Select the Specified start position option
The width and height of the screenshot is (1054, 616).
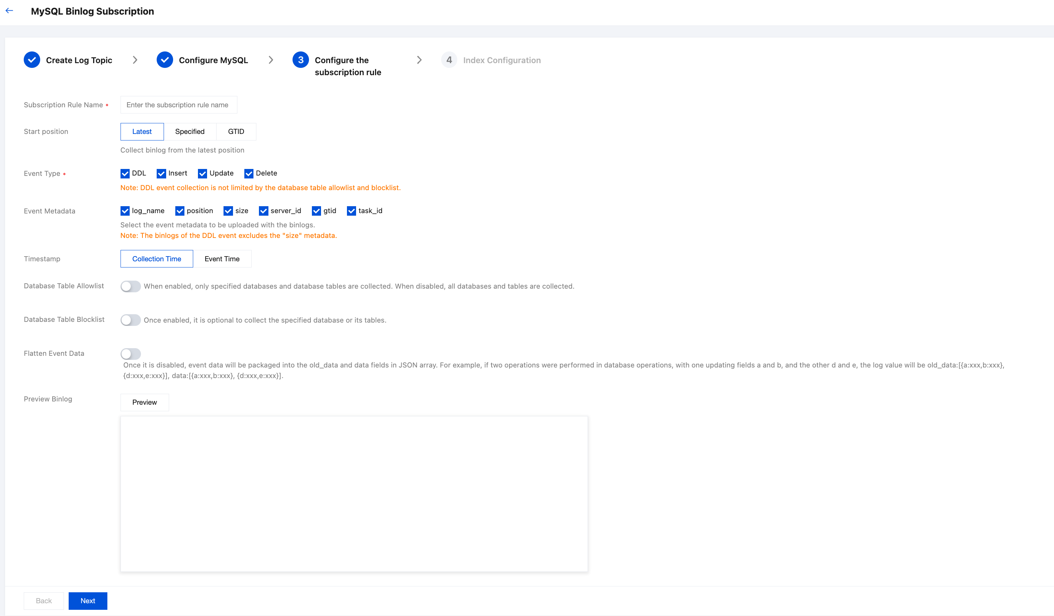click(190, 132)
